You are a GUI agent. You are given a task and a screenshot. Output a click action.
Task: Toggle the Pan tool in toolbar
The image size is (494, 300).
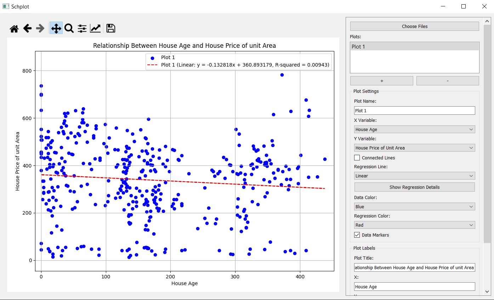(56, 29)
